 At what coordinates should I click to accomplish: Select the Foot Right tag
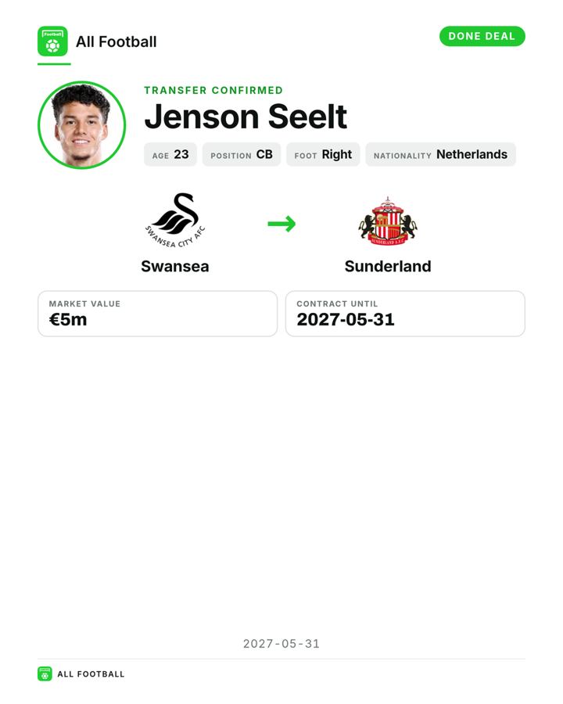click(323, 154)
